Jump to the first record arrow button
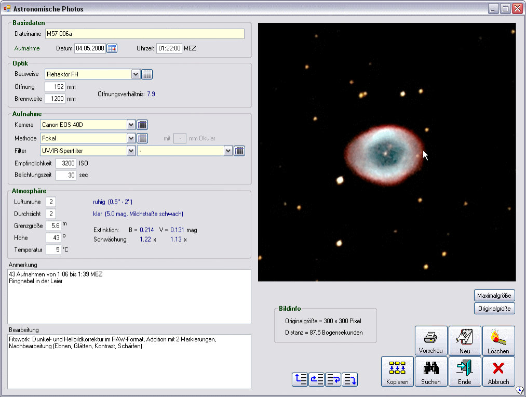The height and width of the screenshot is (397, 526). pos(300,379)
